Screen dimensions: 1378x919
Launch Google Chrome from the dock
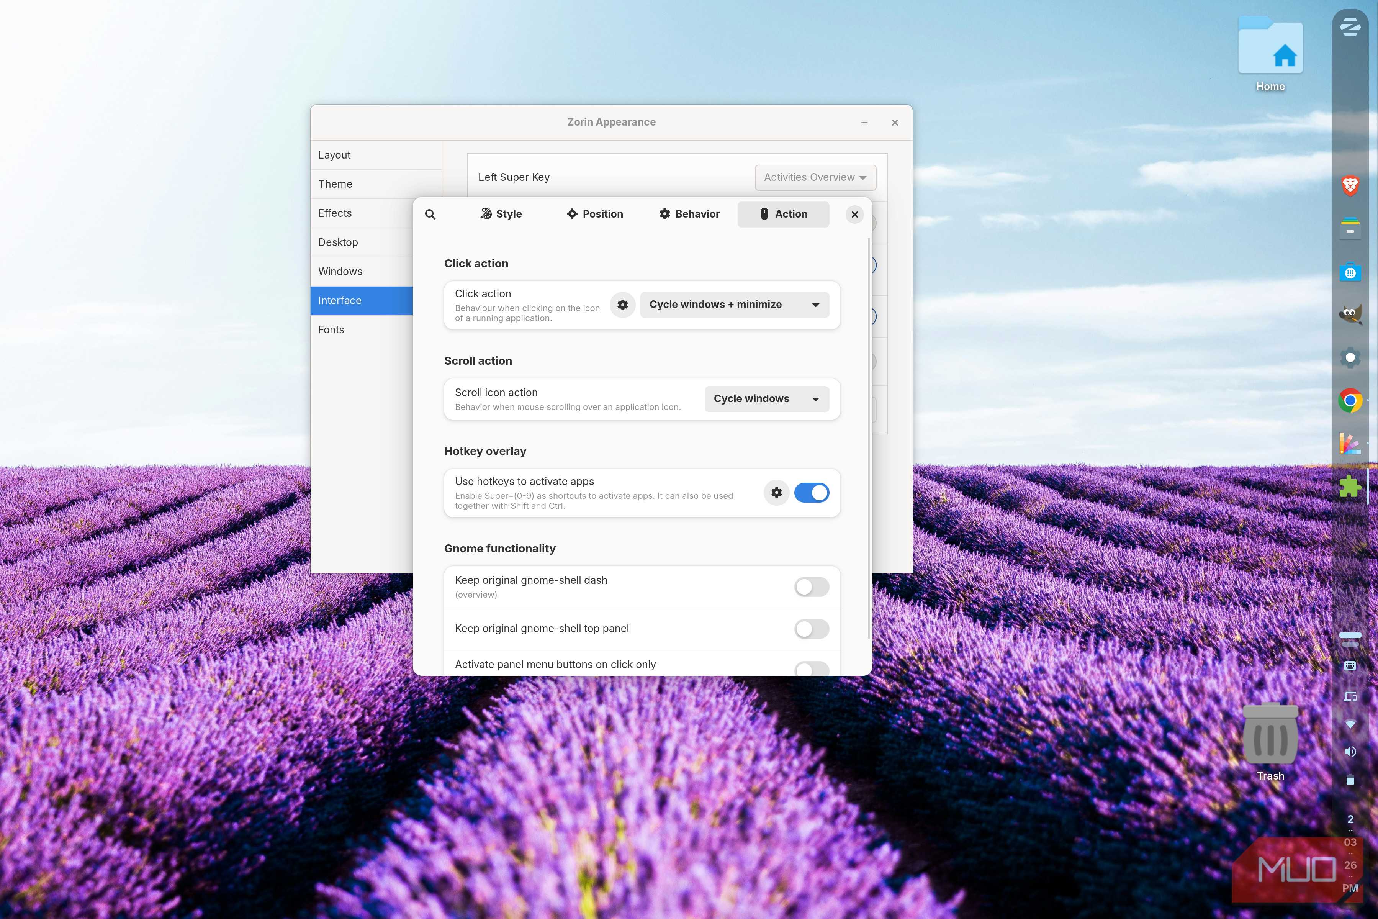(x=1350, y=400)
